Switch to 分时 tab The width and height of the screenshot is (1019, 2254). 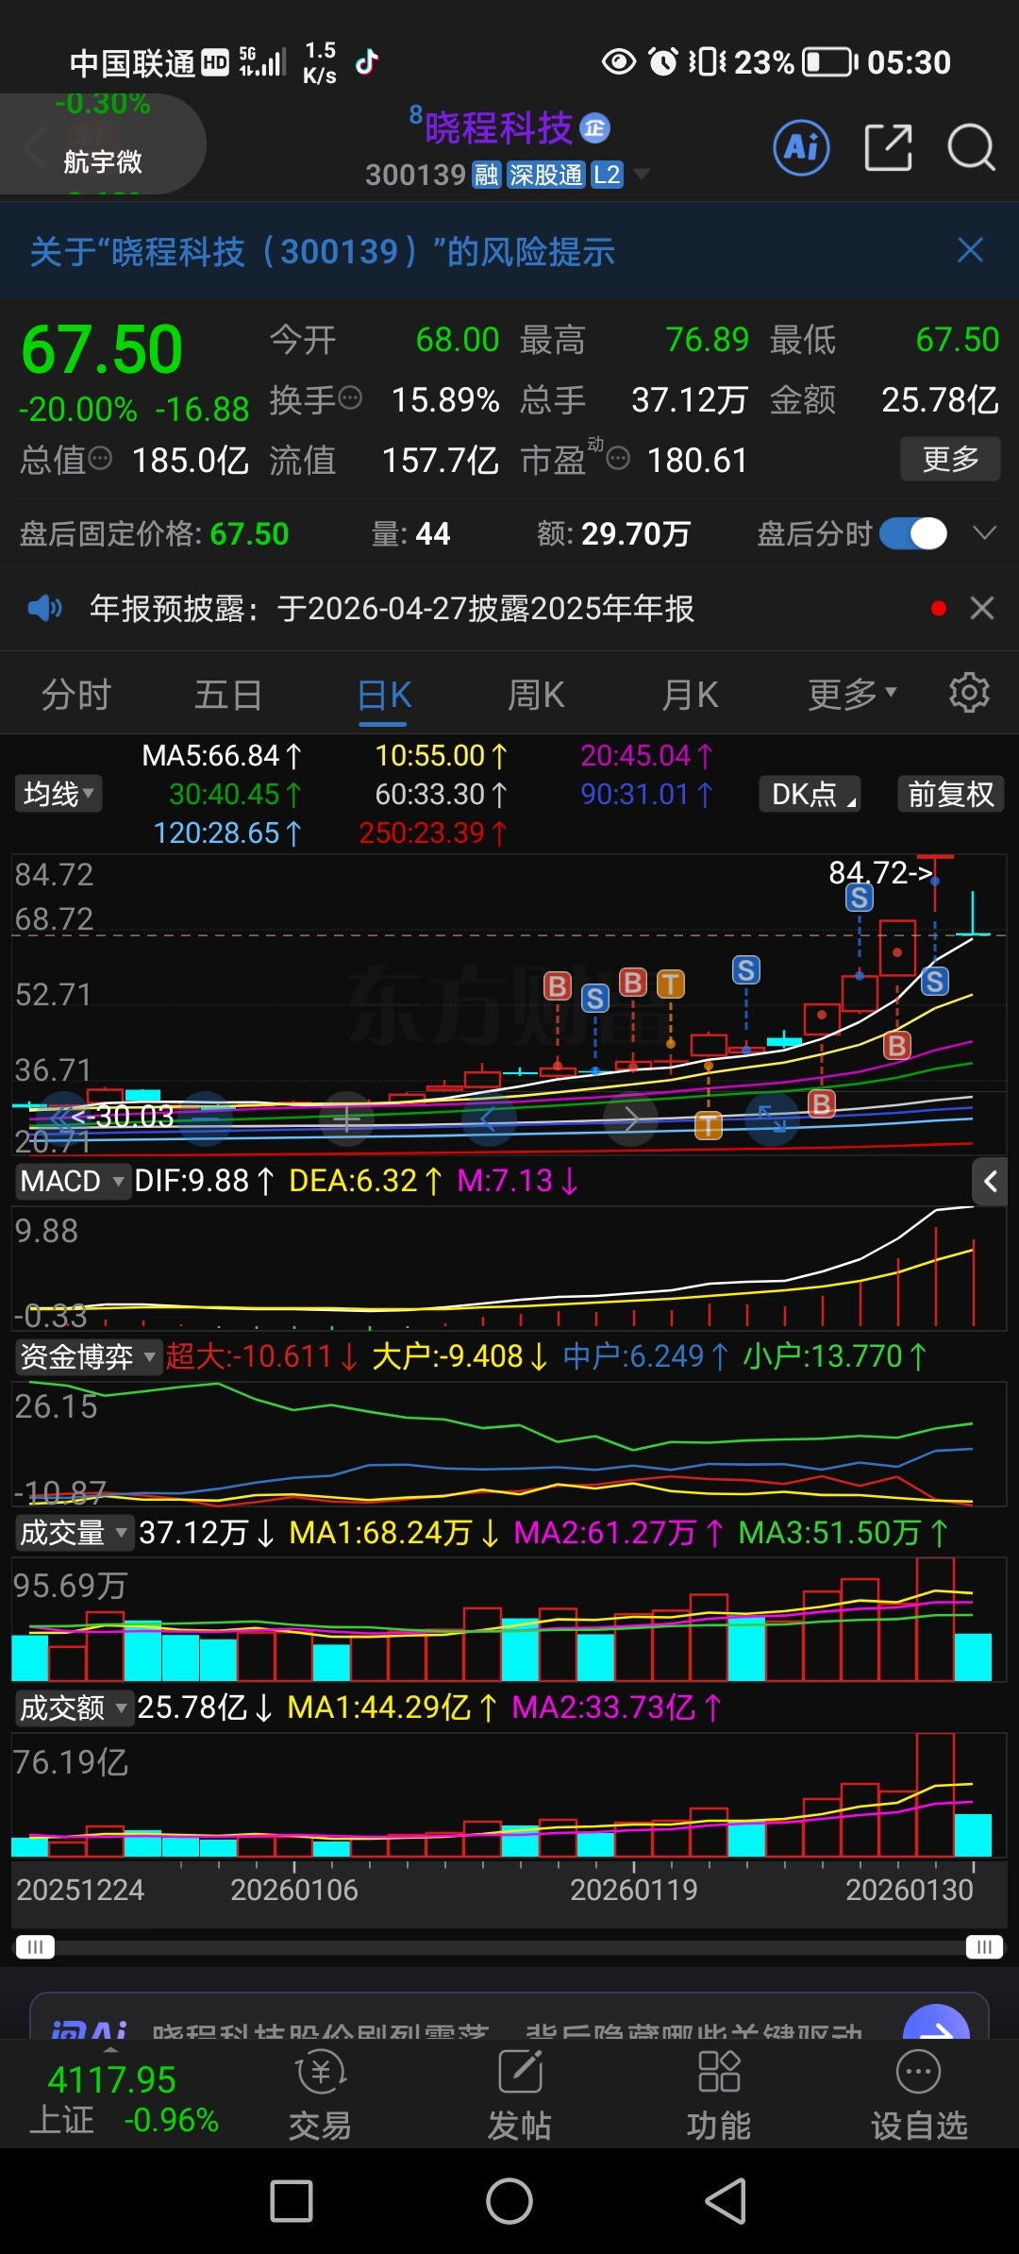[76, 695]
